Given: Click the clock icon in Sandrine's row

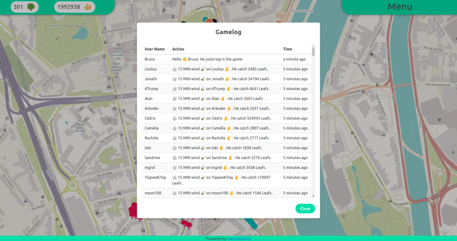Looking at the screenshot, I should 174,158.
